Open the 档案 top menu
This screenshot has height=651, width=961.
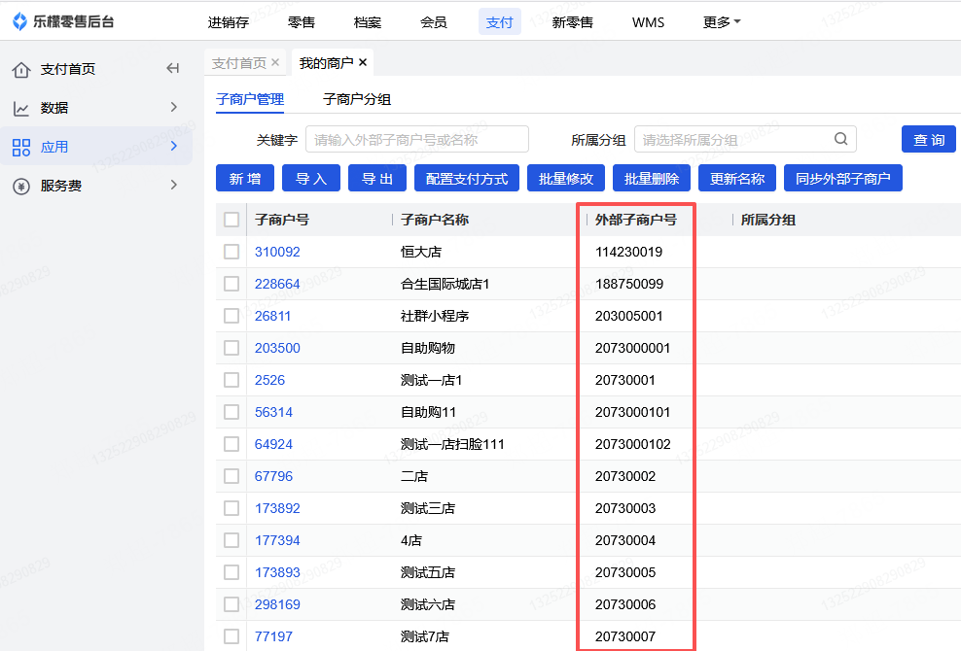click(x=368, y=22)
